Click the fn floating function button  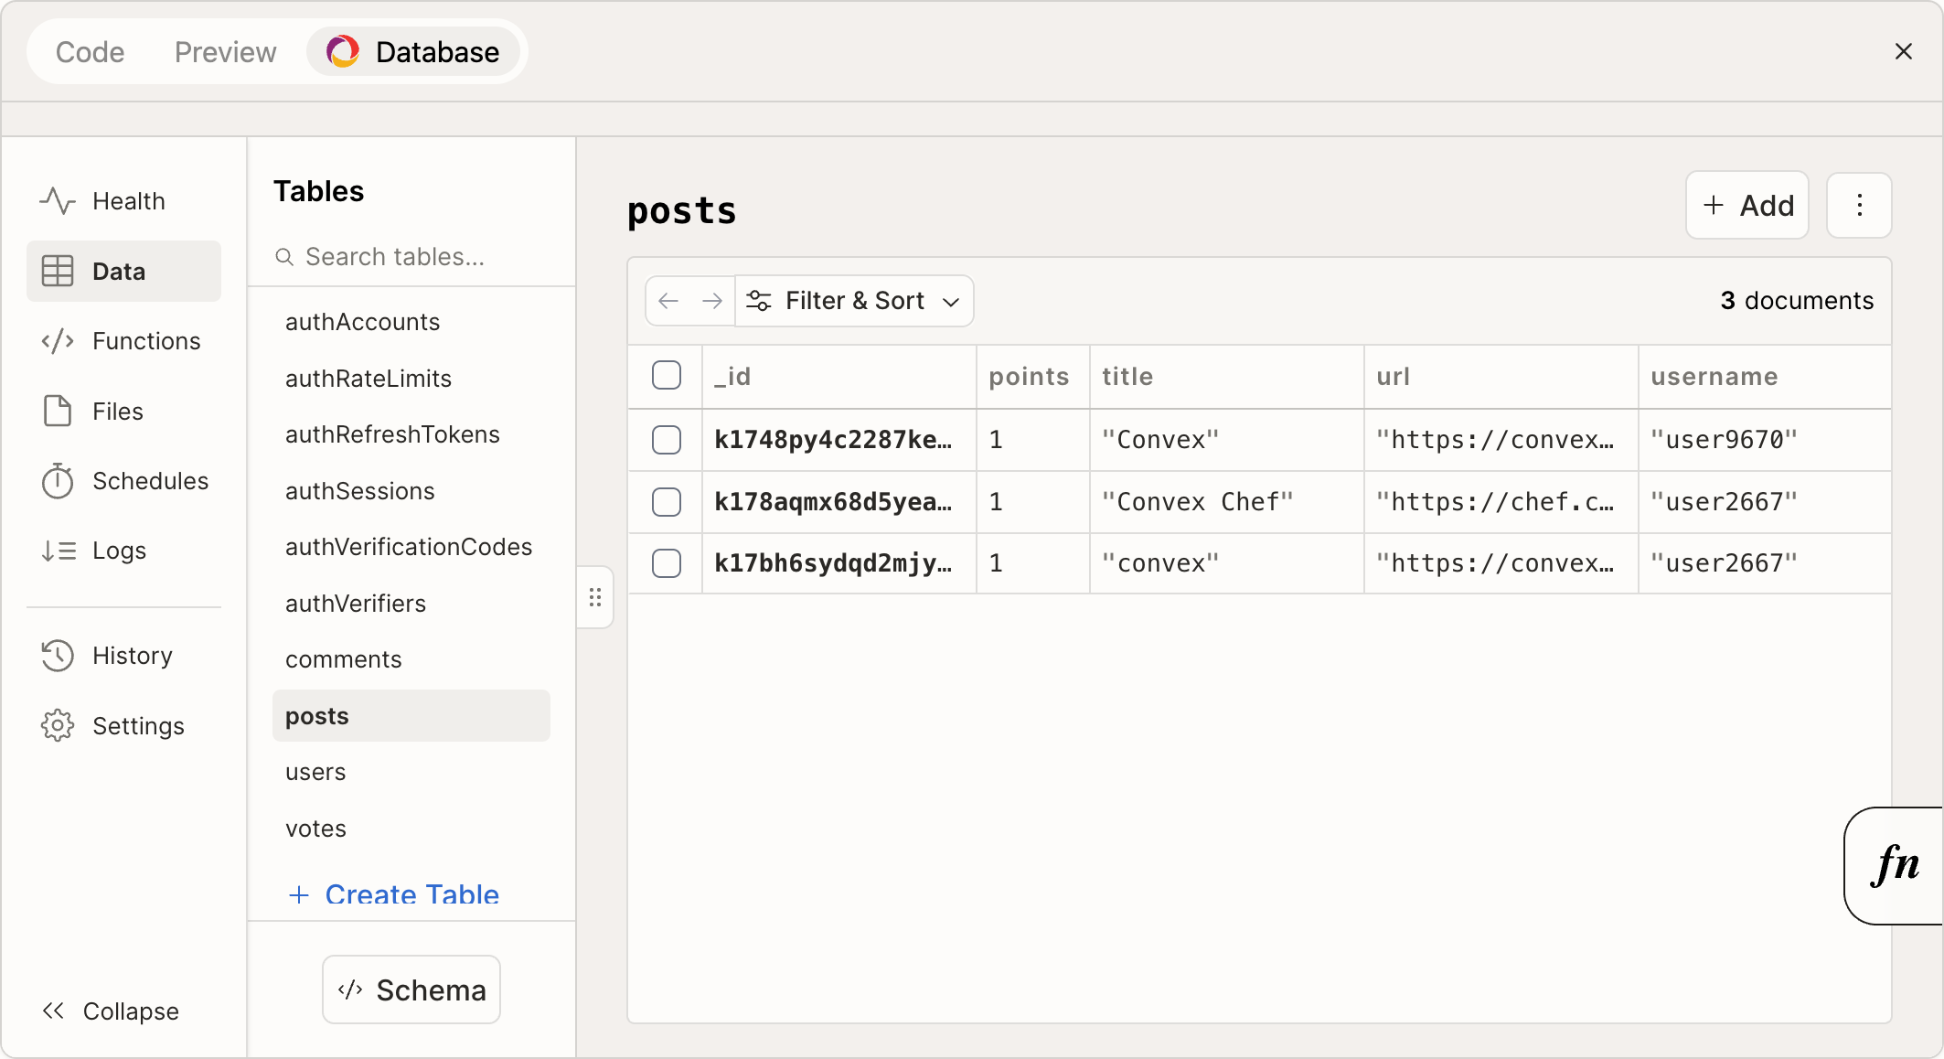[1896, 865]
